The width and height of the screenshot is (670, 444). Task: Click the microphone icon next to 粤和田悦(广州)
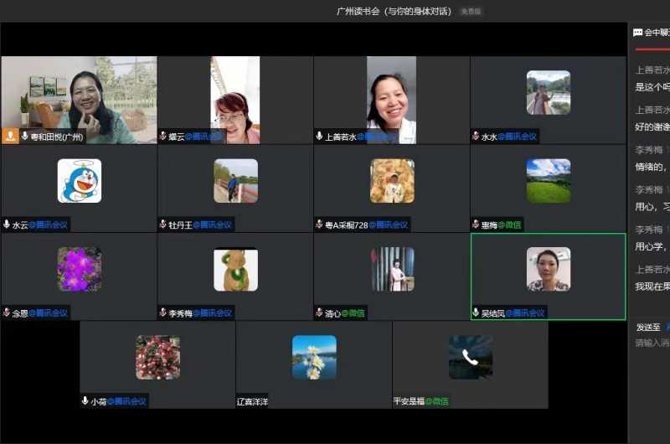[x=25, y=136]
